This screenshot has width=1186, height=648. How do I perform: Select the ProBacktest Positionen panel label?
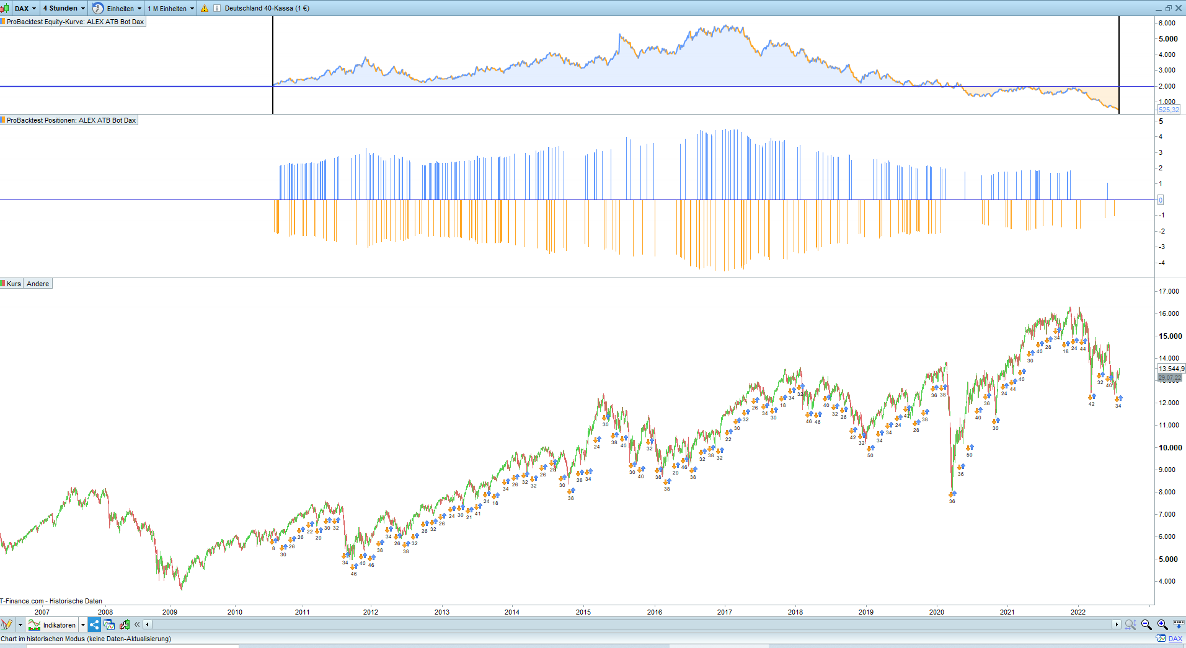[x=70, y=120]
